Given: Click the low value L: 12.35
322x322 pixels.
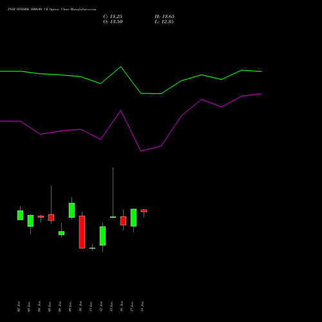Looking at the screenshot, I should point(164,22).
